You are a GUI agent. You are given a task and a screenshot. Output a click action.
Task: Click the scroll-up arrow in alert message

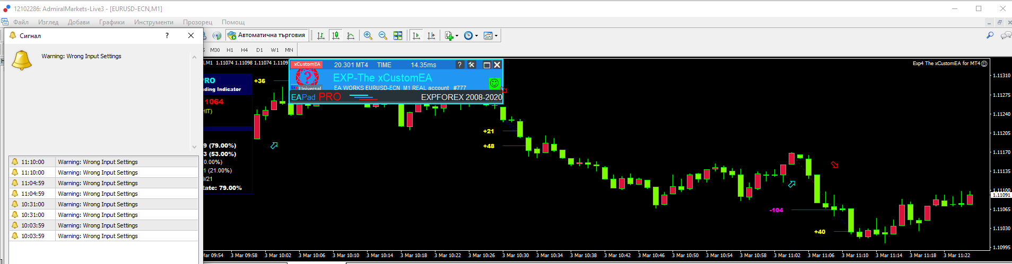[194, 57]
